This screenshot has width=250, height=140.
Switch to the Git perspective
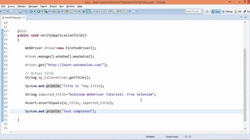pos(238,11)
